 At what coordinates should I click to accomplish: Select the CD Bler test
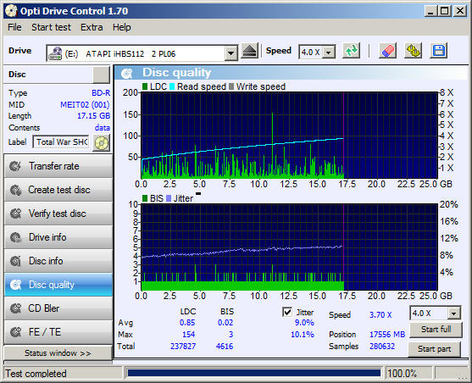coord(58,308)
